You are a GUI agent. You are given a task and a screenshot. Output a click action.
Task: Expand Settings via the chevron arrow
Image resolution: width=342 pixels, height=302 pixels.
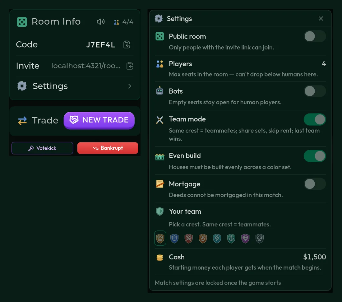click(130, 86)
